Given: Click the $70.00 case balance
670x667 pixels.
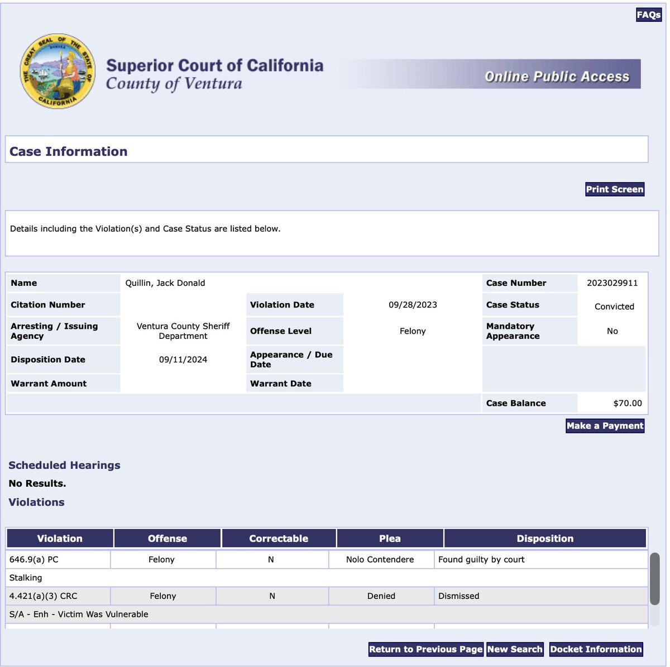Looking at the screenshot, I should [628, 403].
